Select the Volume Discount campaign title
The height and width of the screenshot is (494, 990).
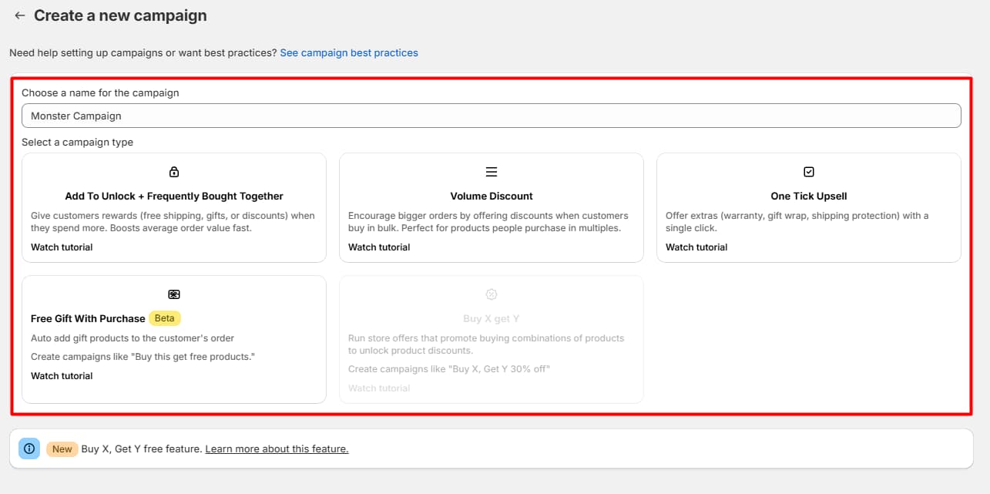(492, 197)
